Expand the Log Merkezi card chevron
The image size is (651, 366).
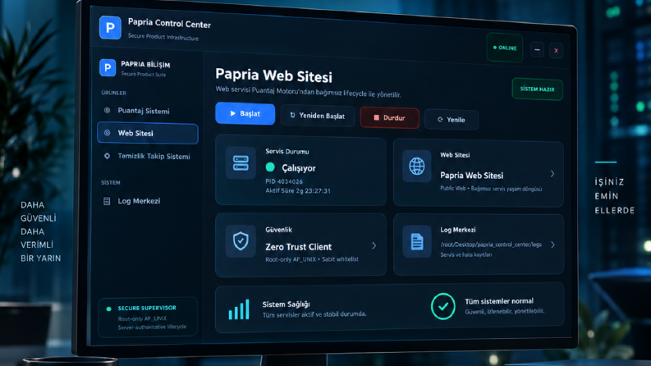(552, 245)
